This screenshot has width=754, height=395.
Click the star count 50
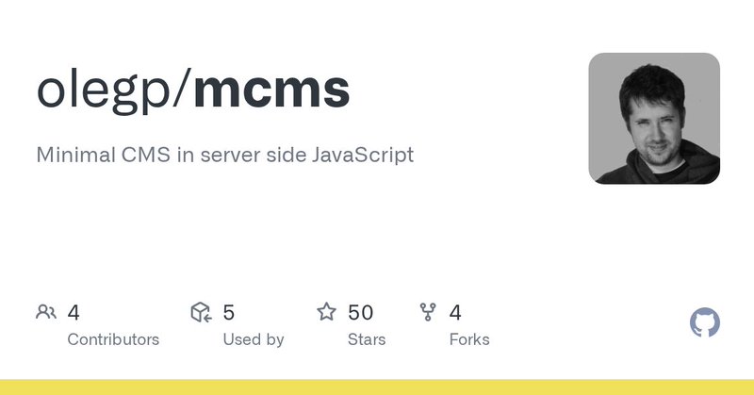point(361,313)
